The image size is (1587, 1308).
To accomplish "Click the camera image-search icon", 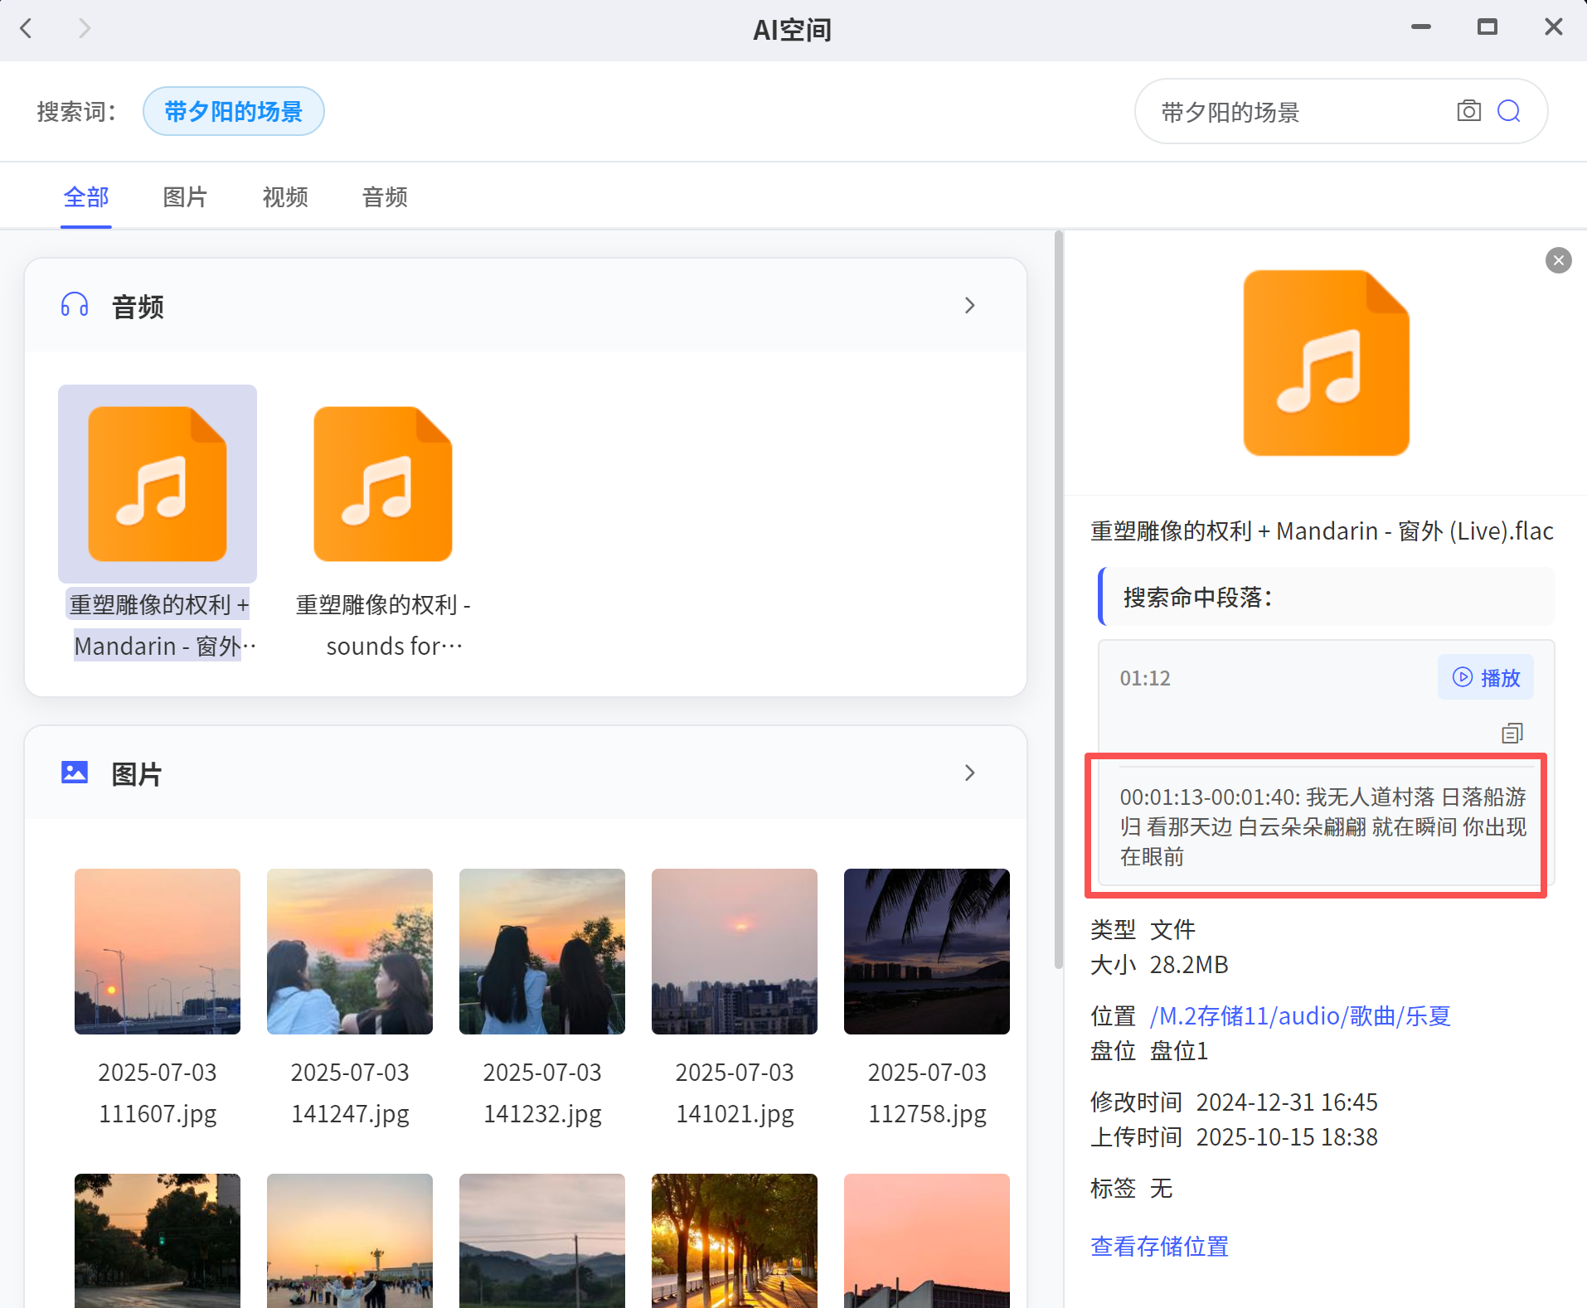I will pyautogui.click(x=1468, y=111).
